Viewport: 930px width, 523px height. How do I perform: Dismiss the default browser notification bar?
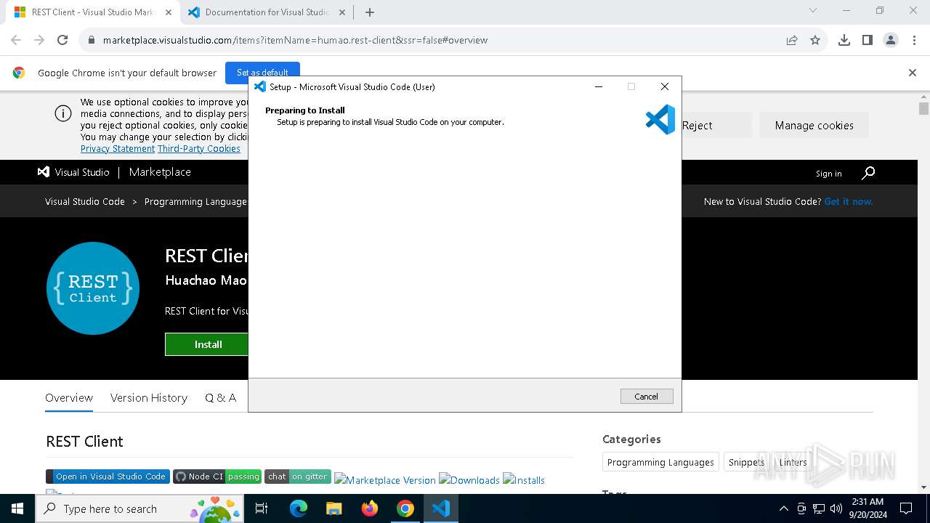913,73
